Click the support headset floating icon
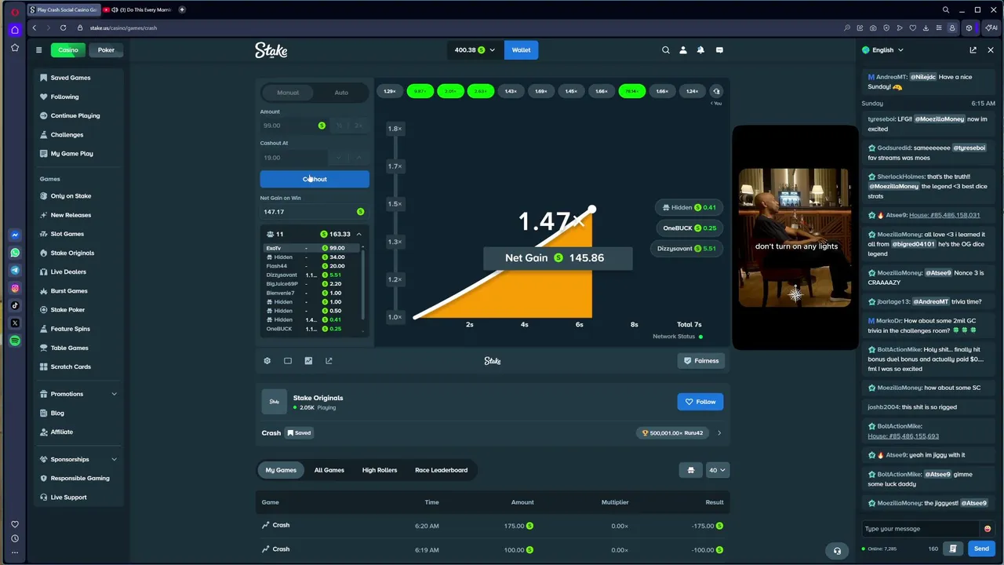Screen dimensions: 1004x565 pos(837,551)
